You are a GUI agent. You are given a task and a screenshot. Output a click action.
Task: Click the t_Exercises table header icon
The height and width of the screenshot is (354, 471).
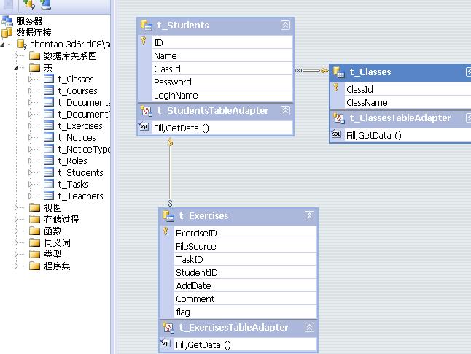tap(168, 216)
